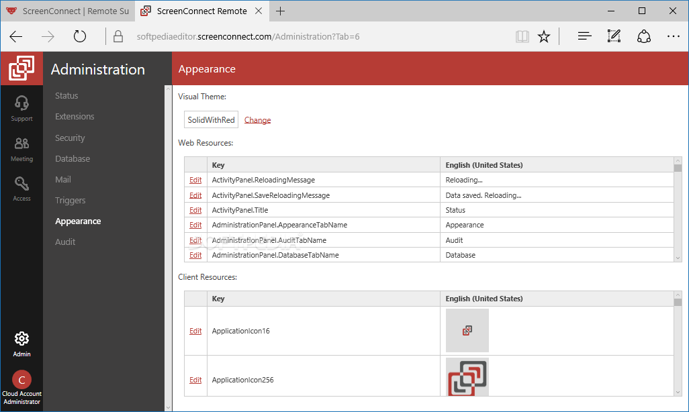Click the browser address bar URL
The width and height of the screenshot is (689, 412).
248,36
